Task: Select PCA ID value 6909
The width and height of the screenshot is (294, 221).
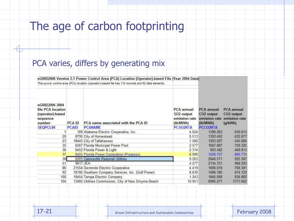Action: [79, 159]
